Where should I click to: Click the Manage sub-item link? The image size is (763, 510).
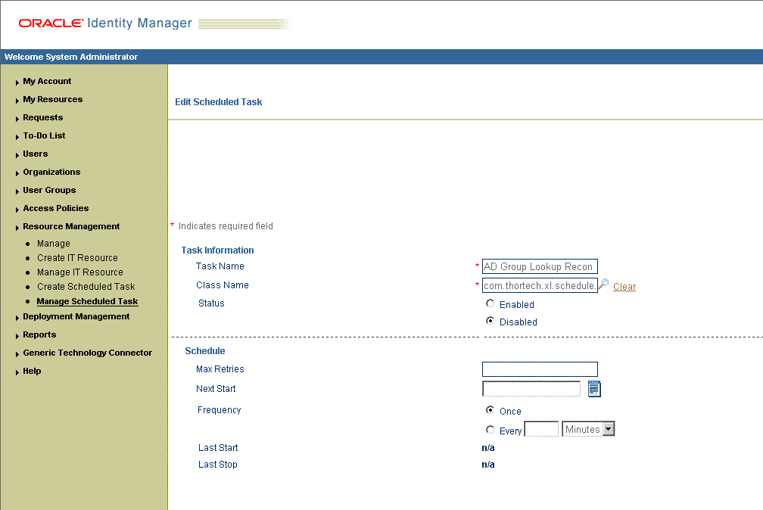click(54, 244)
